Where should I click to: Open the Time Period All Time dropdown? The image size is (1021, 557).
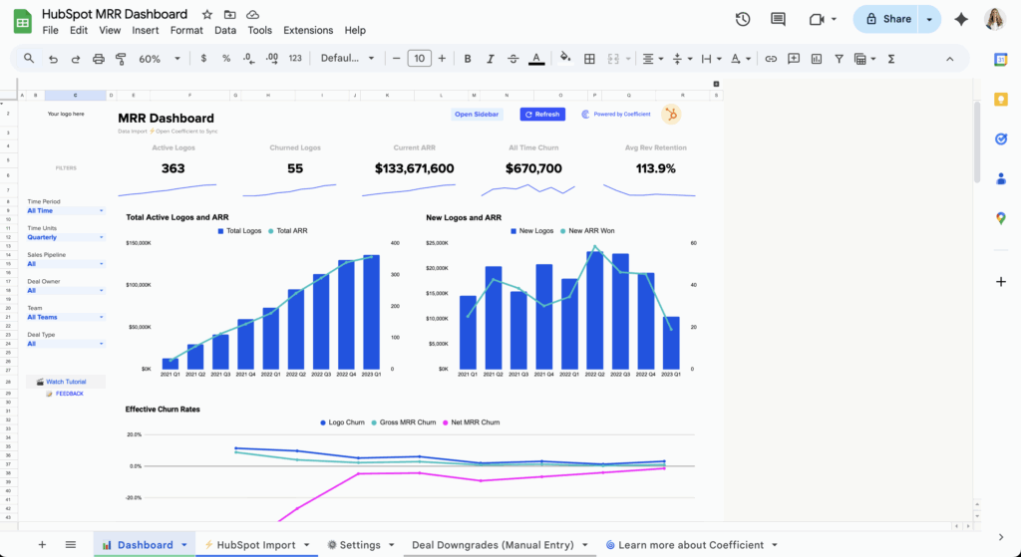tap(65, 211)
